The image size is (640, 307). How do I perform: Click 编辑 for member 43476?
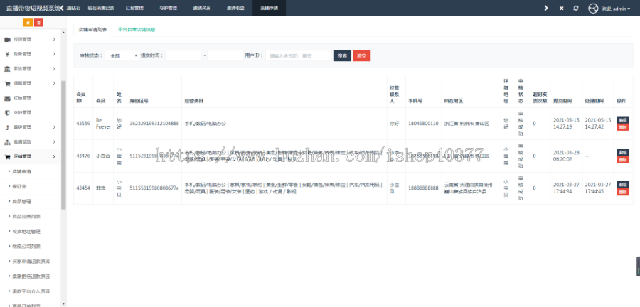coord(622,152)
